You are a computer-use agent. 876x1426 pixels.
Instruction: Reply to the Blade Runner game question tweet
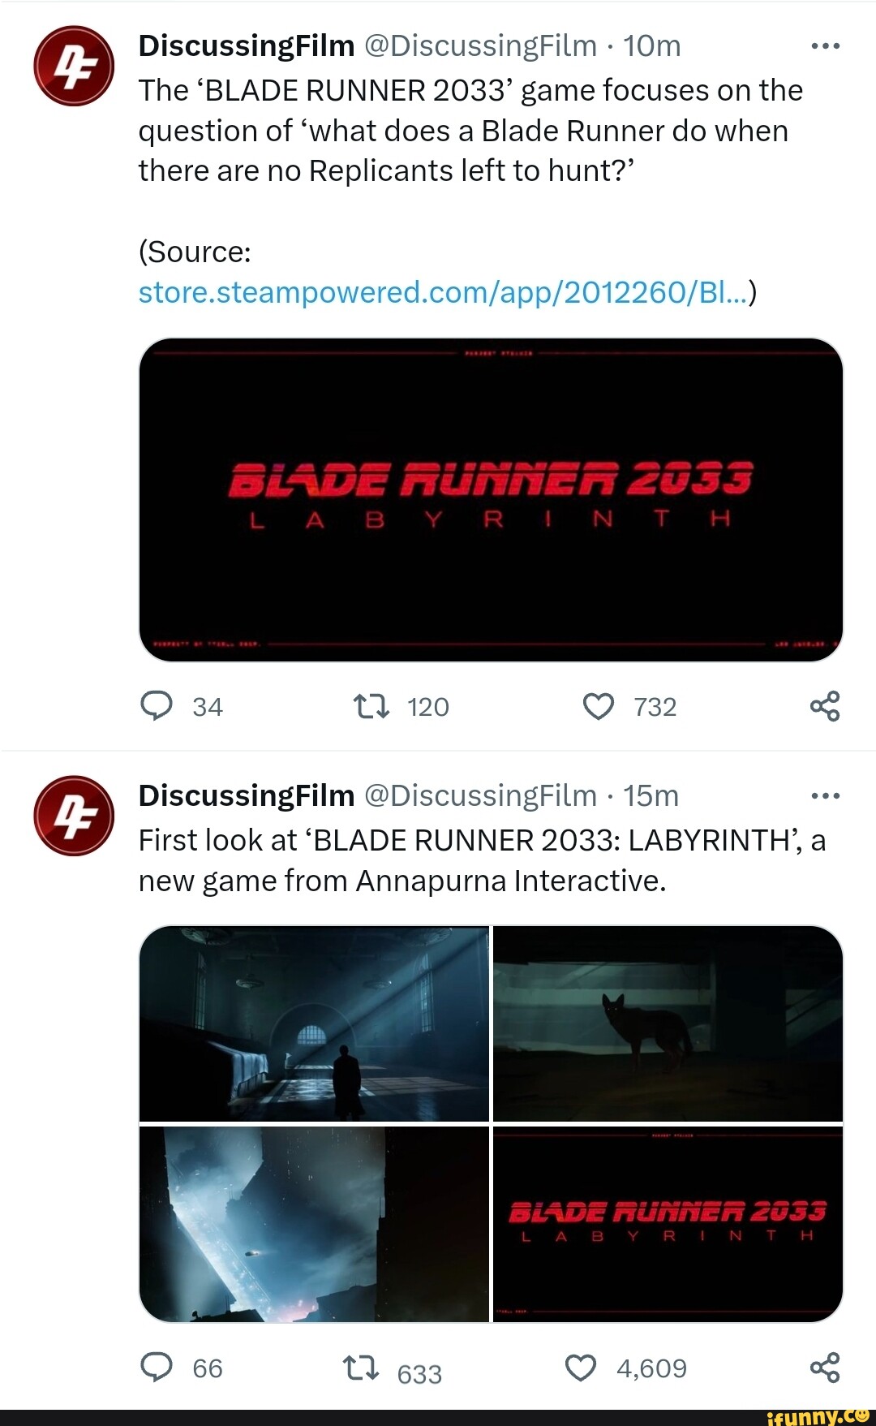pos(157,706)
